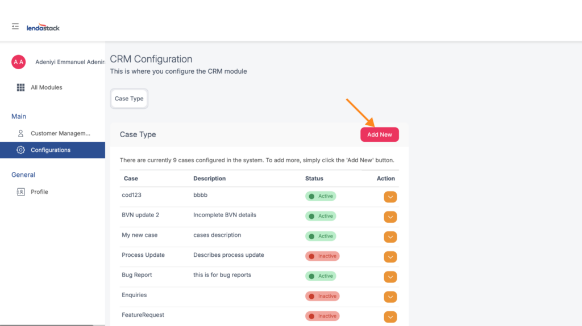Click the lendastack logo
The width and height of the screenshot is (582, 326).
pyautogui.click(x=43, y=27)
